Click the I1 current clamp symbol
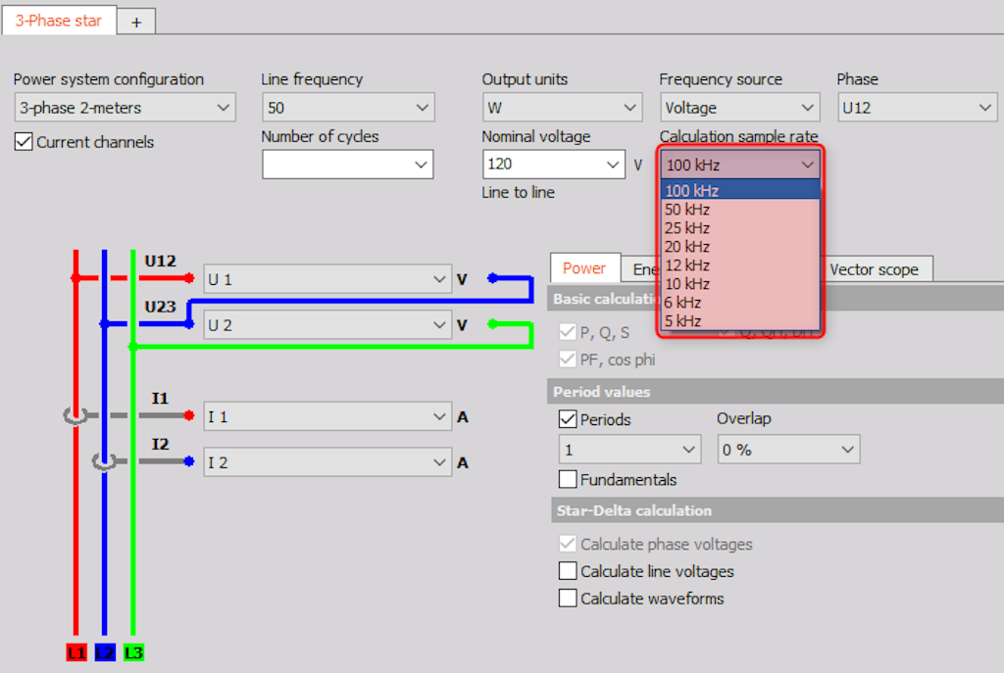The width and height of the screenshot is (1004, 673). (x=75, y=415)
